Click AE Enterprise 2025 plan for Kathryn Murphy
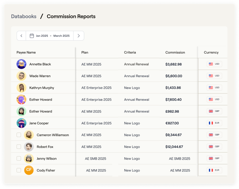 coord(97,88)
